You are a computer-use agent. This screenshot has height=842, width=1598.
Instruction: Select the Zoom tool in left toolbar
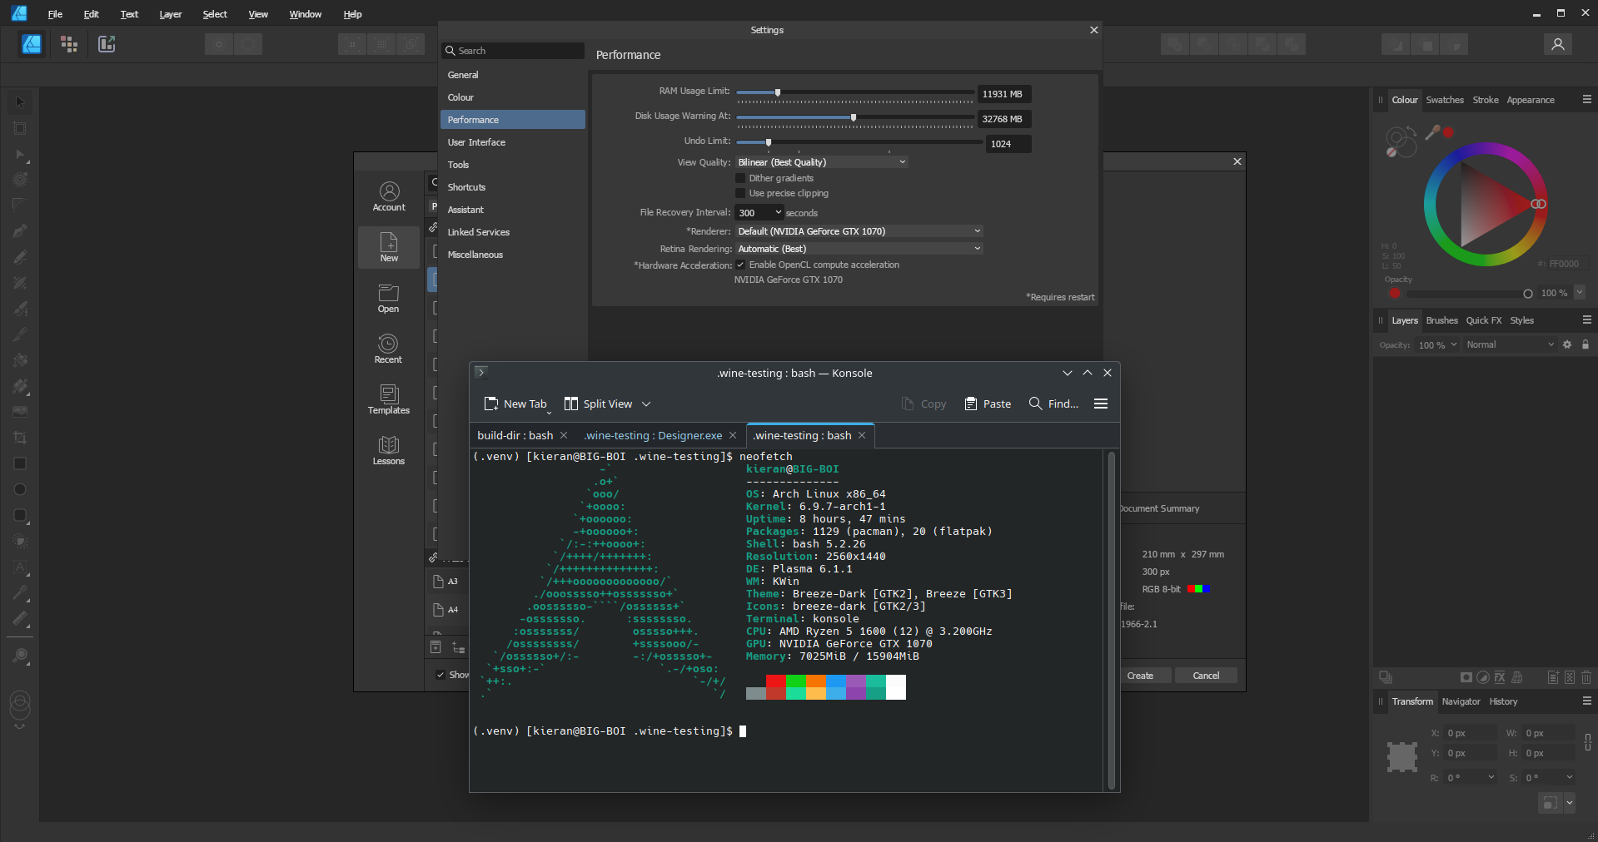coord(20,656)
